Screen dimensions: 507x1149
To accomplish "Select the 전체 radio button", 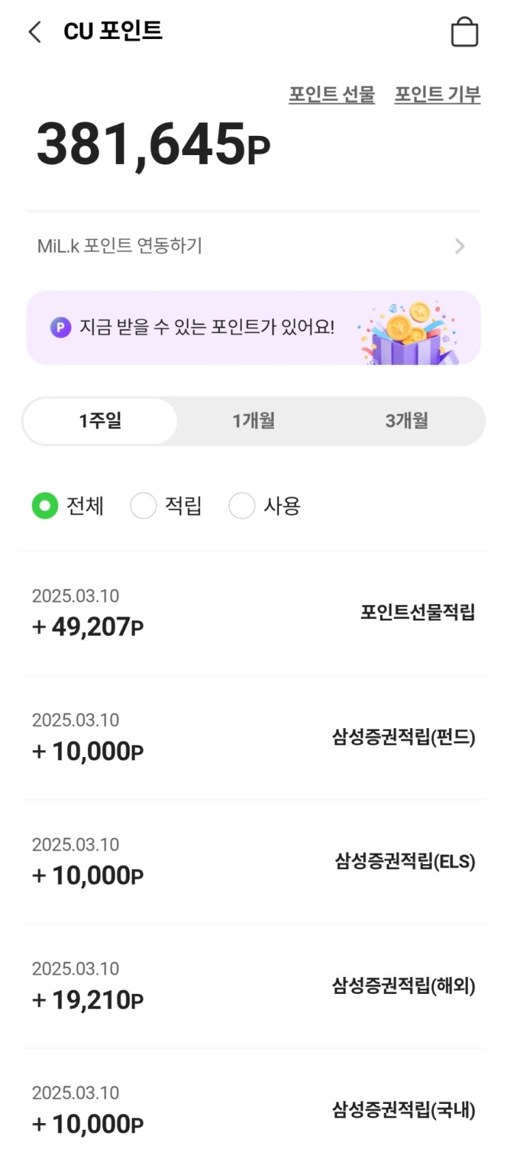I will pos(45,506).
